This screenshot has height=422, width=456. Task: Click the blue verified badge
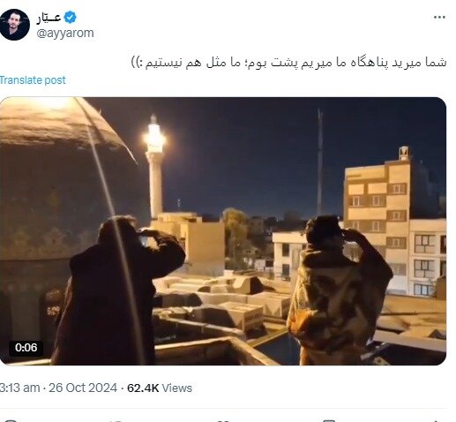(x=71, y=18)
